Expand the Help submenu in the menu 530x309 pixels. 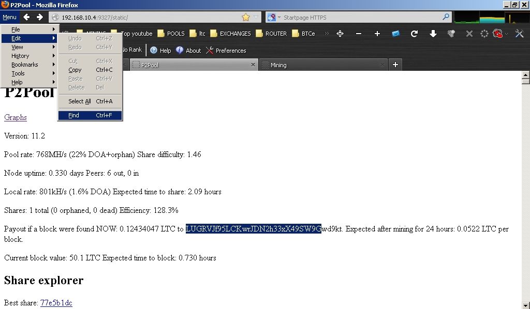point(31,82)
